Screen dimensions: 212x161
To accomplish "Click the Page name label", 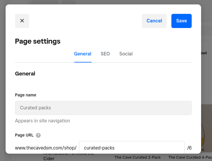I will (26, 95).
